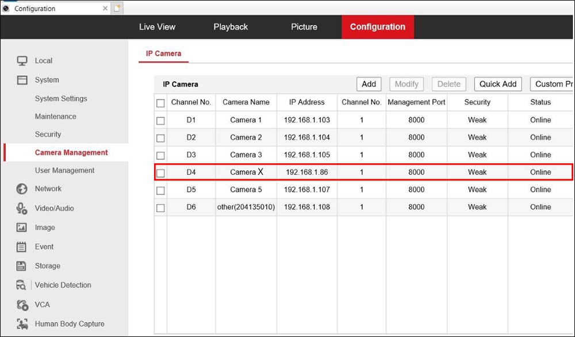Open Vehicle Detection settings icon

pos(22,285)
